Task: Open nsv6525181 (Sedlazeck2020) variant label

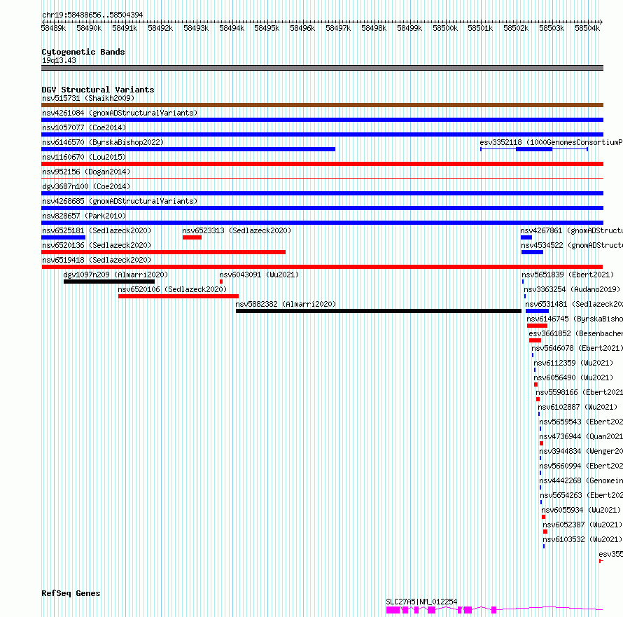Action: click(x=97, y=230)
